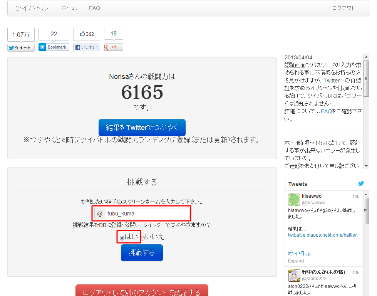Click the ログアウト link in navbar
Viewport: 377px width, 296px height.
pyautogui.click(x=343, y=8)
